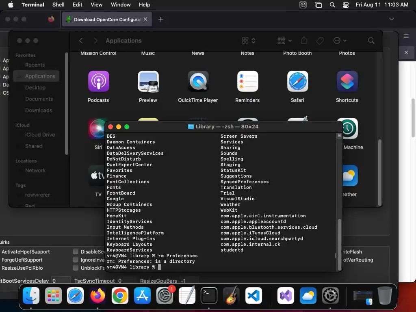Viewport: 416px width, 312px height.
Task: Open Launchpad from the Dock
Action: (53, 296)
